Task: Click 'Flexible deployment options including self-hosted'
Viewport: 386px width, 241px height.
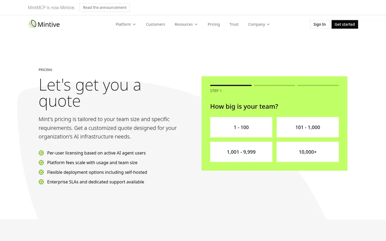Action: 97,172
